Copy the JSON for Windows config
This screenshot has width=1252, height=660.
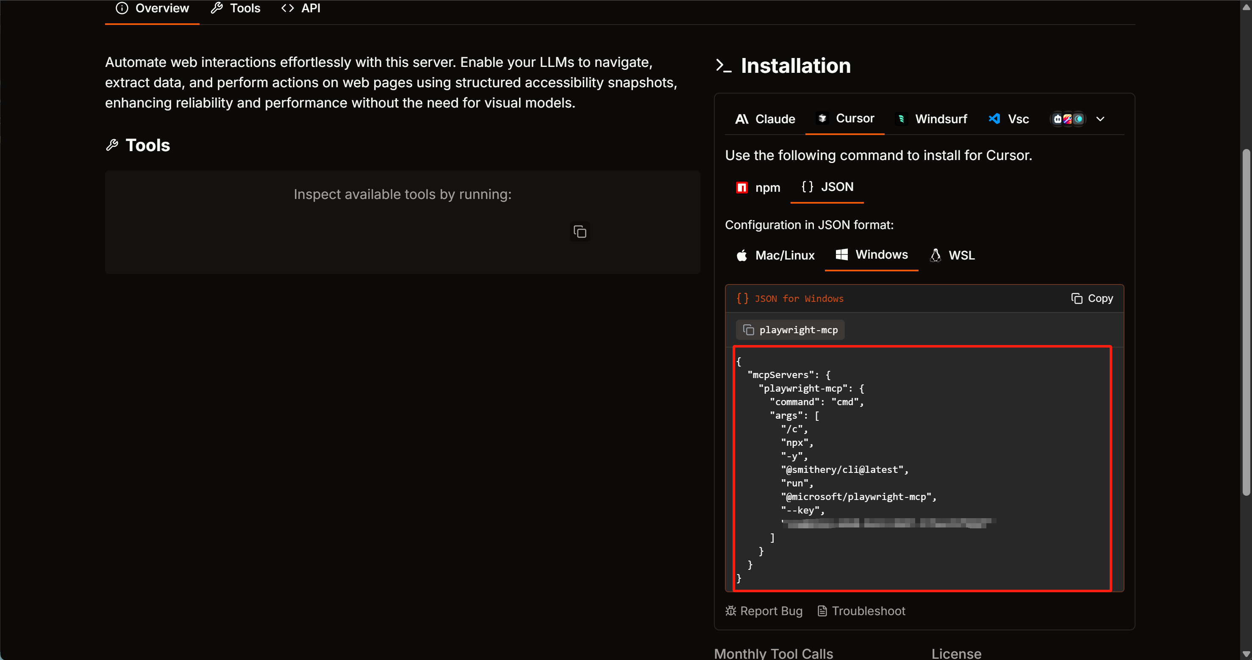click(x=1092, y=298)
